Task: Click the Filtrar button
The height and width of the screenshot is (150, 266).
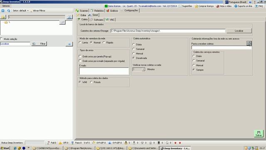Action: tap(39, 44)
